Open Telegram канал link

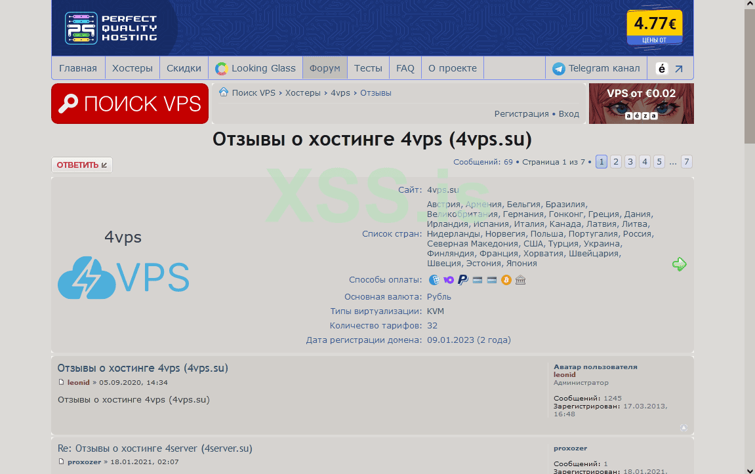[596, 68]
